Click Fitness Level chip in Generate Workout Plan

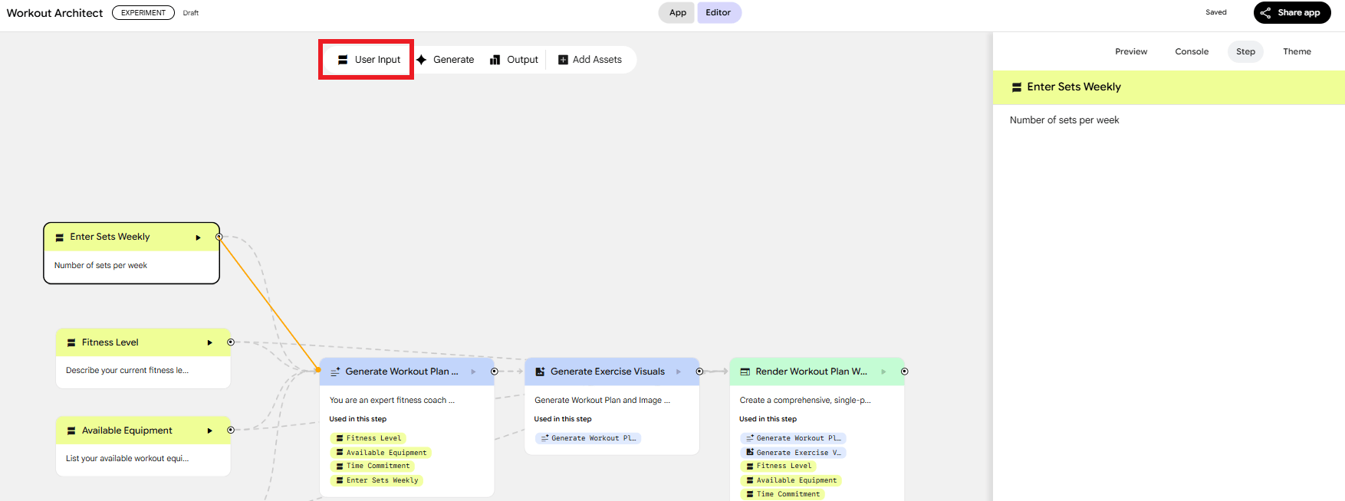click(x=368, y=438)
